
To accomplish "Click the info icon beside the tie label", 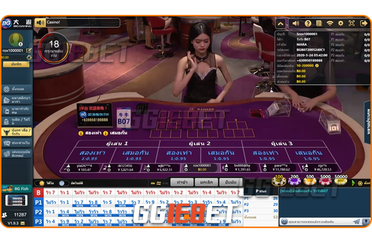I will pos(106,133).
